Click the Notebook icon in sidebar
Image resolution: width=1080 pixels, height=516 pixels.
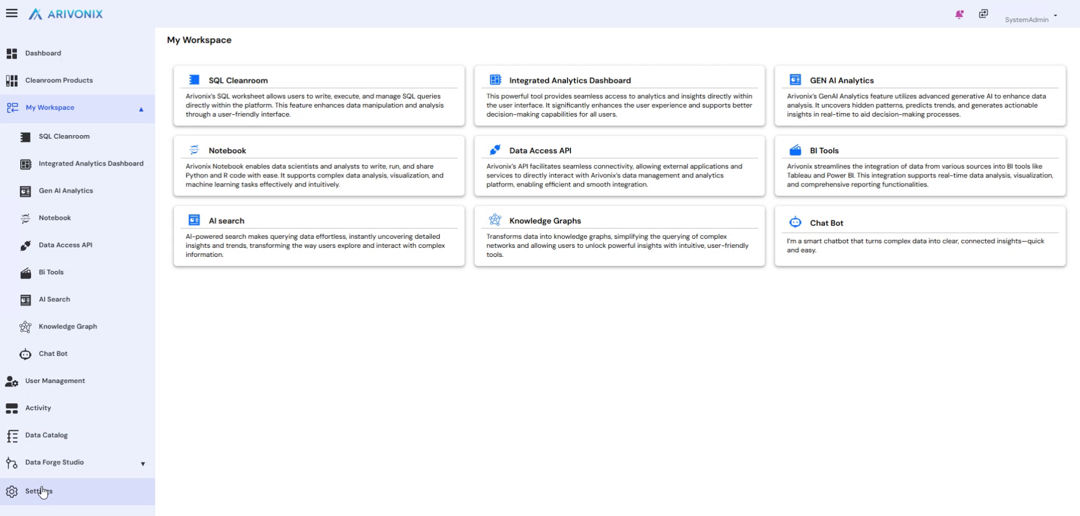(x=25, y=219)
